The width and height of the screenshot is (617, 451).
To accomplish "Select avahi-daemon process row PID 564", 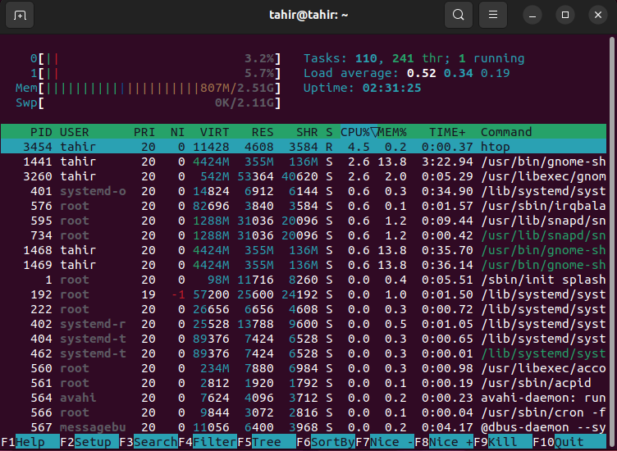I will pyautogui.click(x=304, y=397).
